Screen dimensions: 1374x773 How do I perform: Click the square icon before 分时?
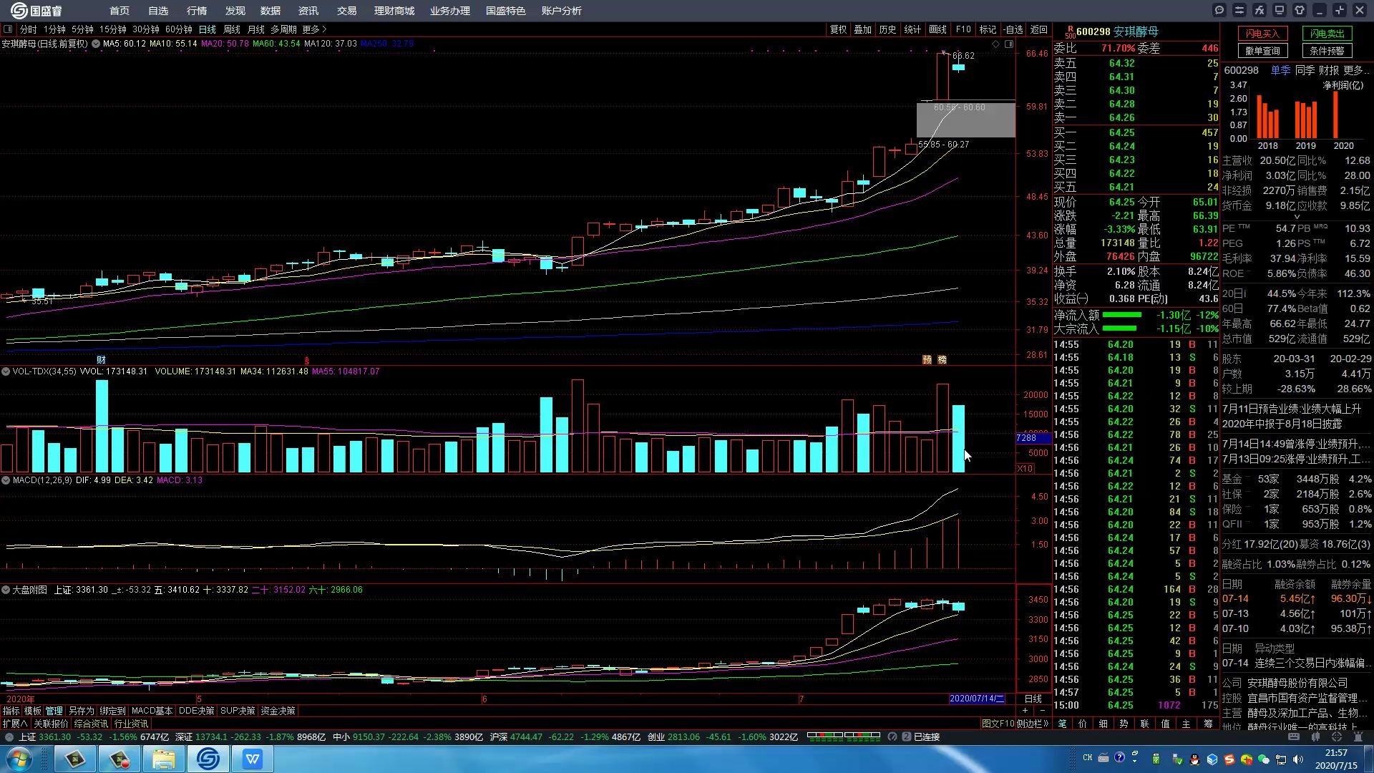9,29
